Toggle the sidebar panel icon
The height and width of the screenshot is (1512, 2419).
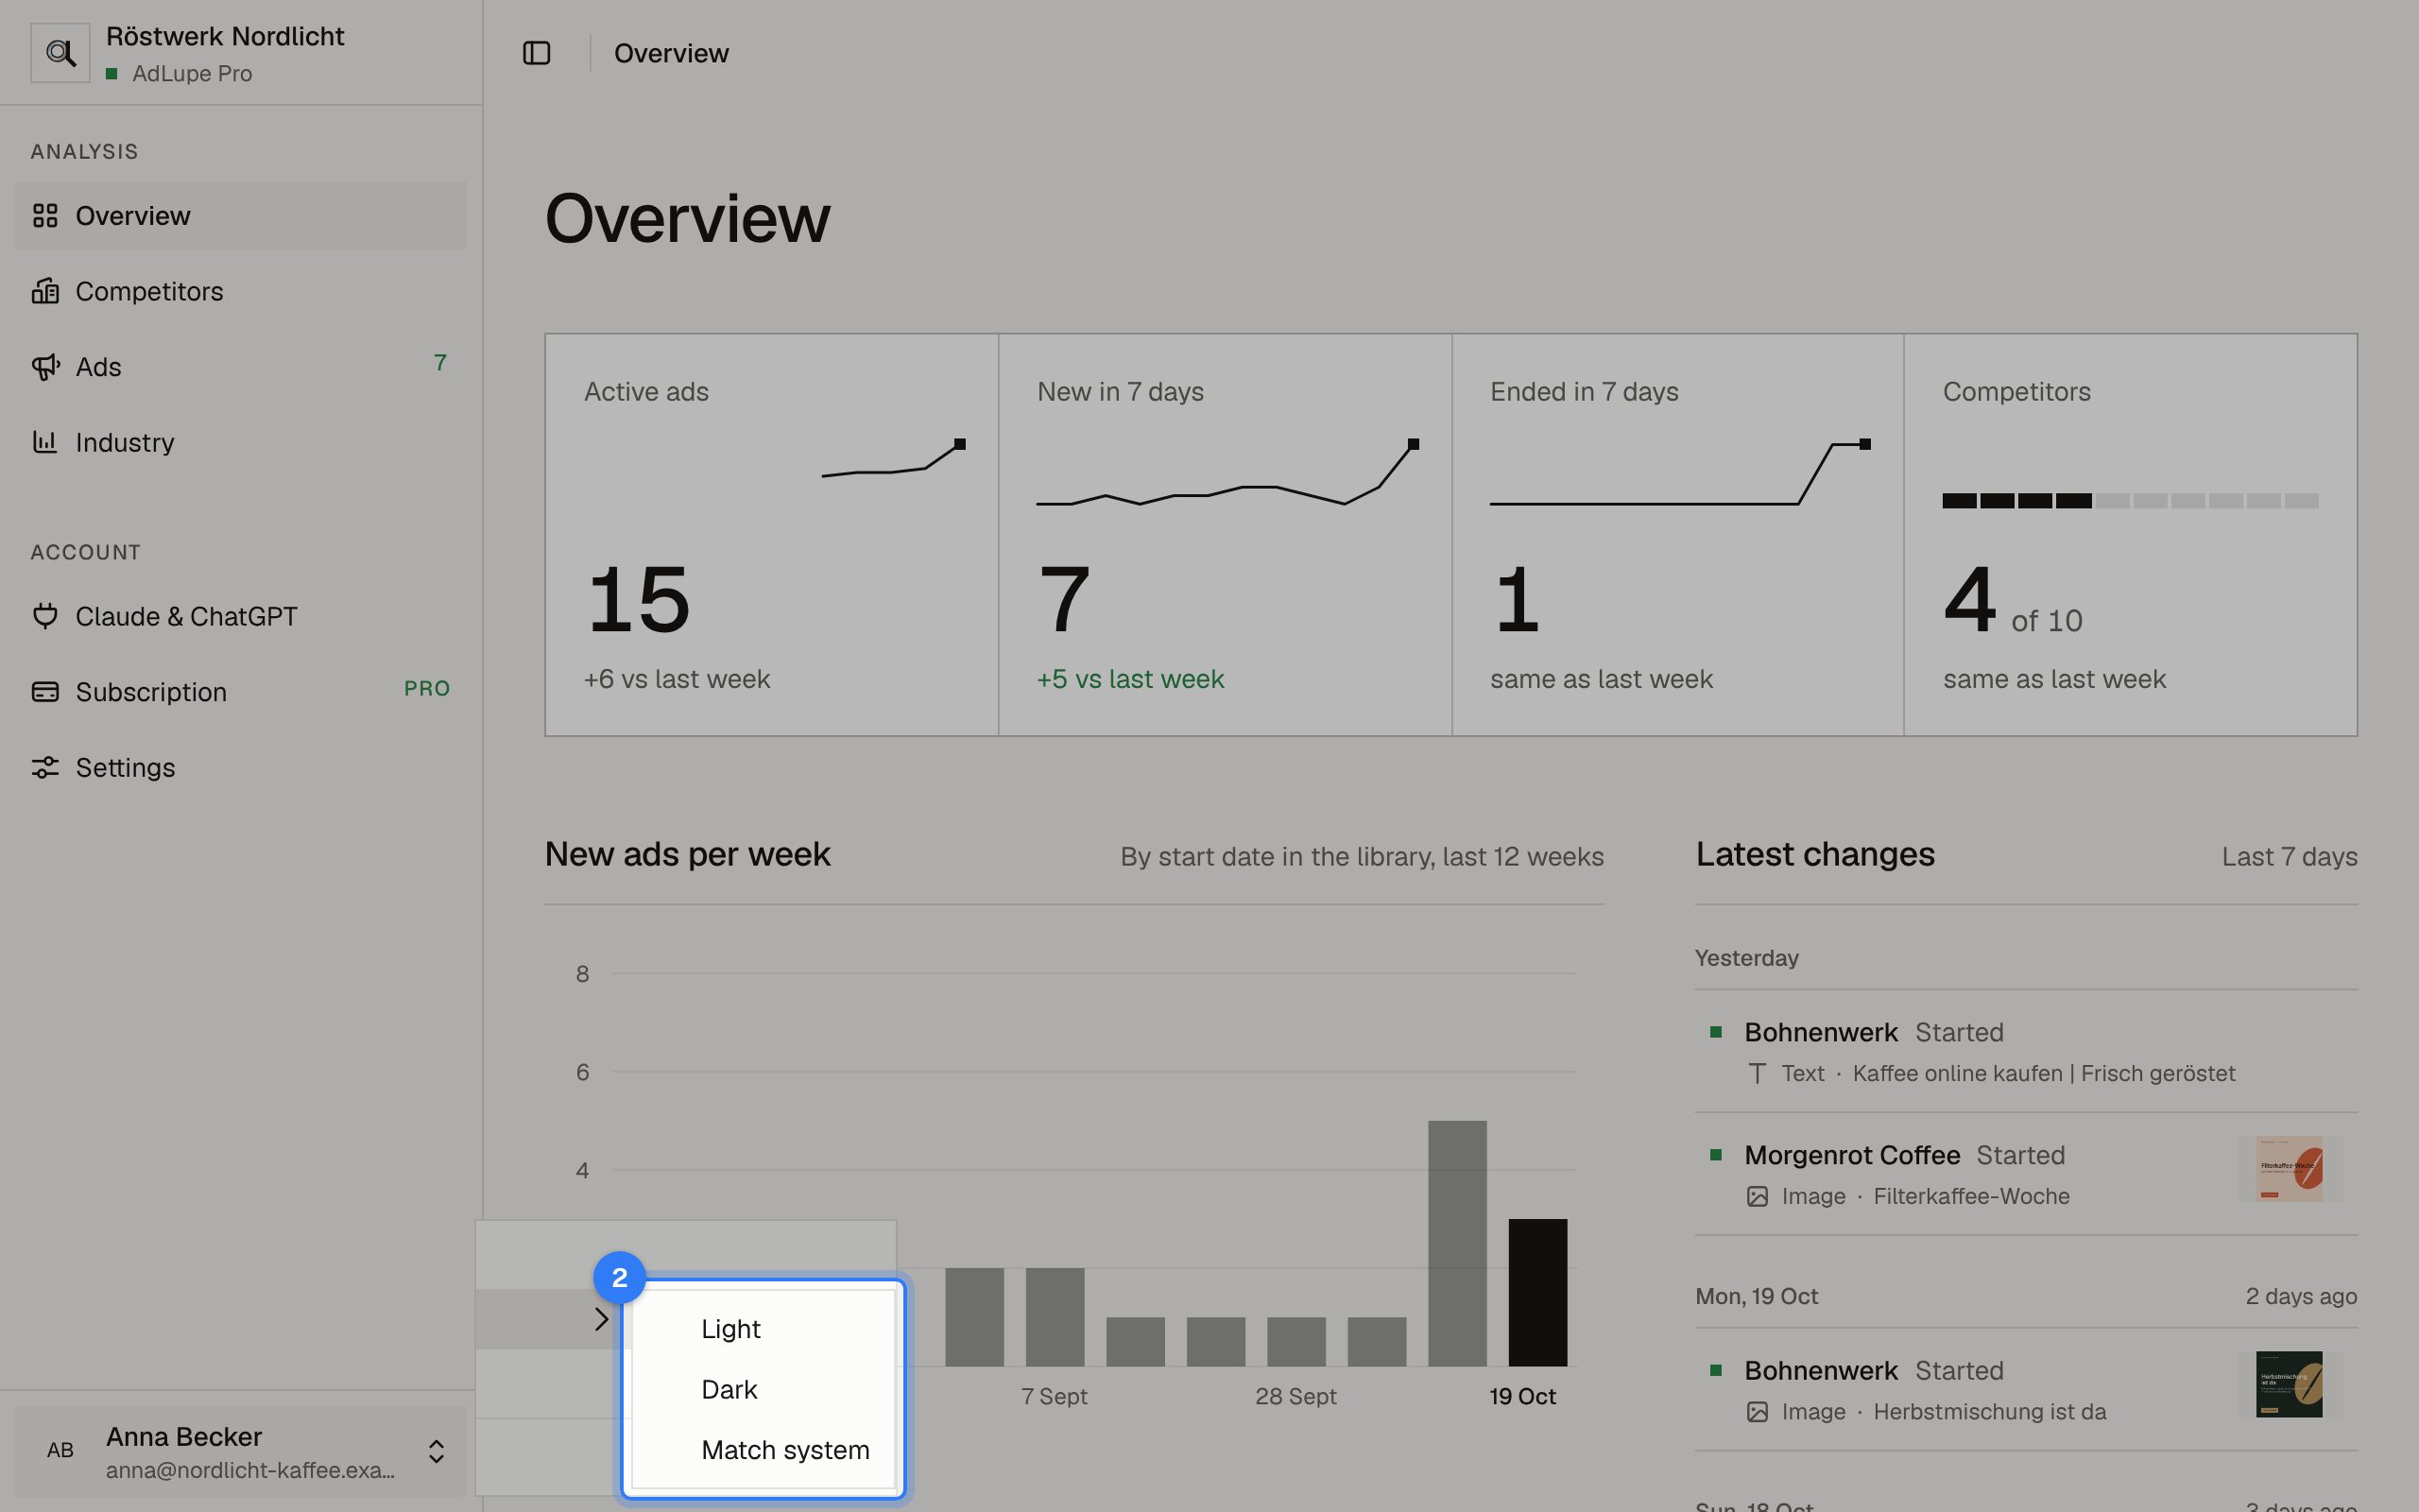click(x=537, y=53)
